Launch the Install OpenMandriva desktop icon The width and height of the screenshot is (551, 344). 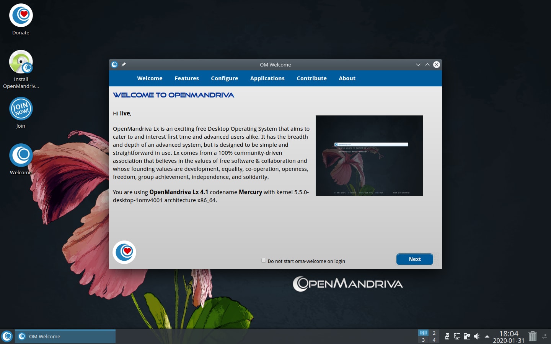(21, 62)
